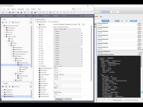Select the QoS 0 option in MQTT.fx
This screenshot has width=143, height=107.
pyautogui.click(x=117, y=21)
